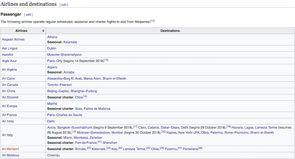Open the Bangkok–Suvarnabhumi link
This screenshot has width=295, height=159.
(x=75, y=128)
